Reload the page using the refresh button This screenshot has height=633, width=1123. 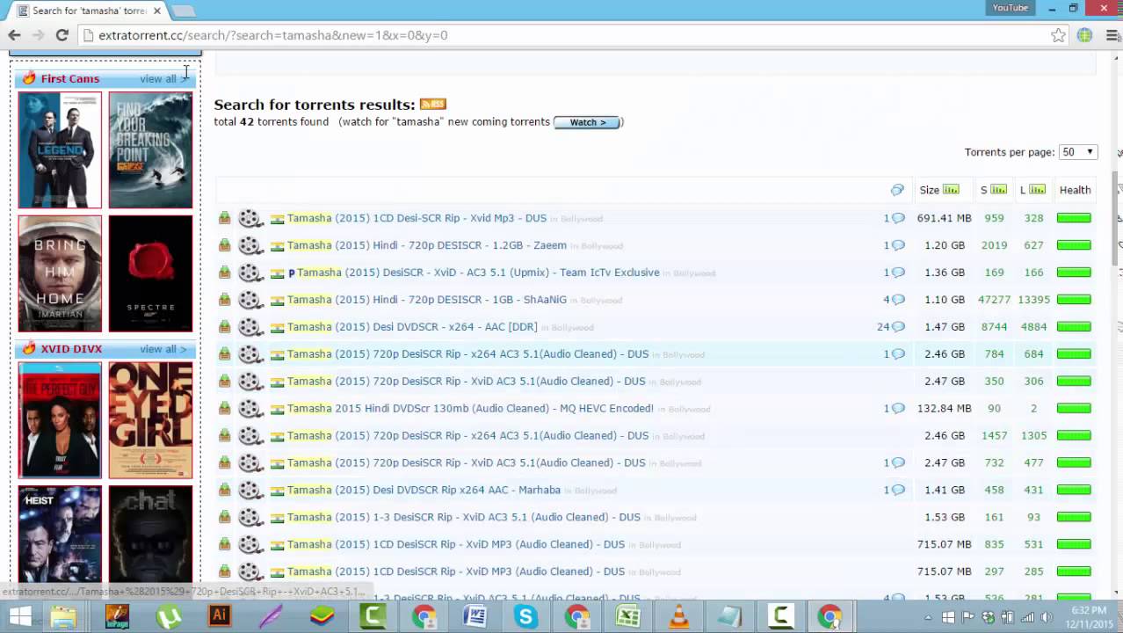[x=62, y=35]
